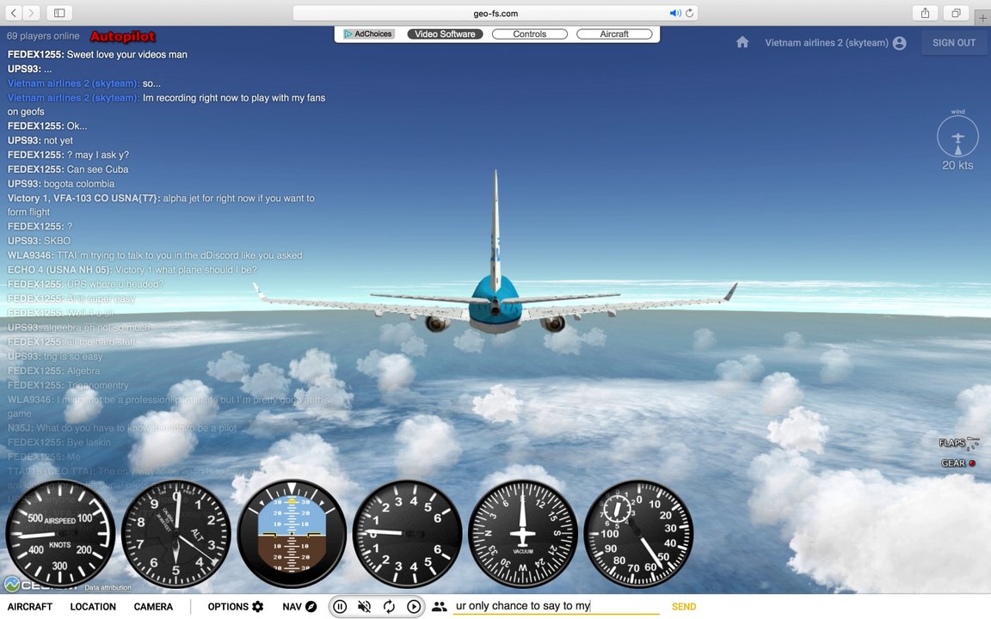Click the Autopilot status label
991x619 pixels.
coord(123,37)
